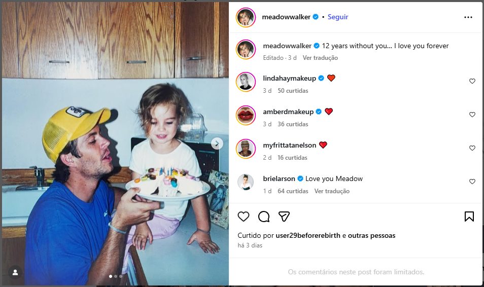
Task: Save the post with bookmark icon
Action: click(x=469, y=217)
